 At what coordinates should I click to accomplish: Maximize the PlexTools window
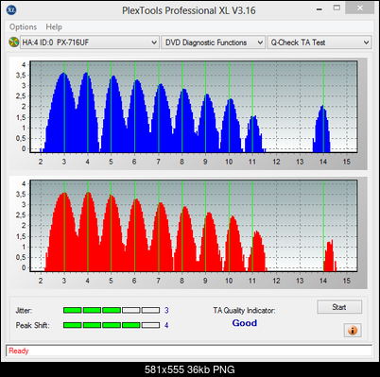point(337,9)
